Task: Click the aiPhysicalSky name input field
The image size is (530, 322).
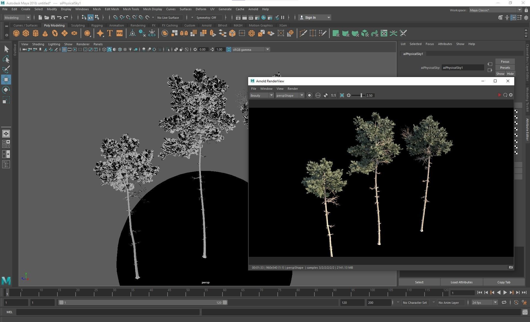Action: (x=463, y=68)
